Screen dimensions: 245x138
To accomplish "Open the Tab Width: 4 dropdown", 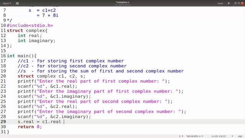I will (x=195, y=136).
